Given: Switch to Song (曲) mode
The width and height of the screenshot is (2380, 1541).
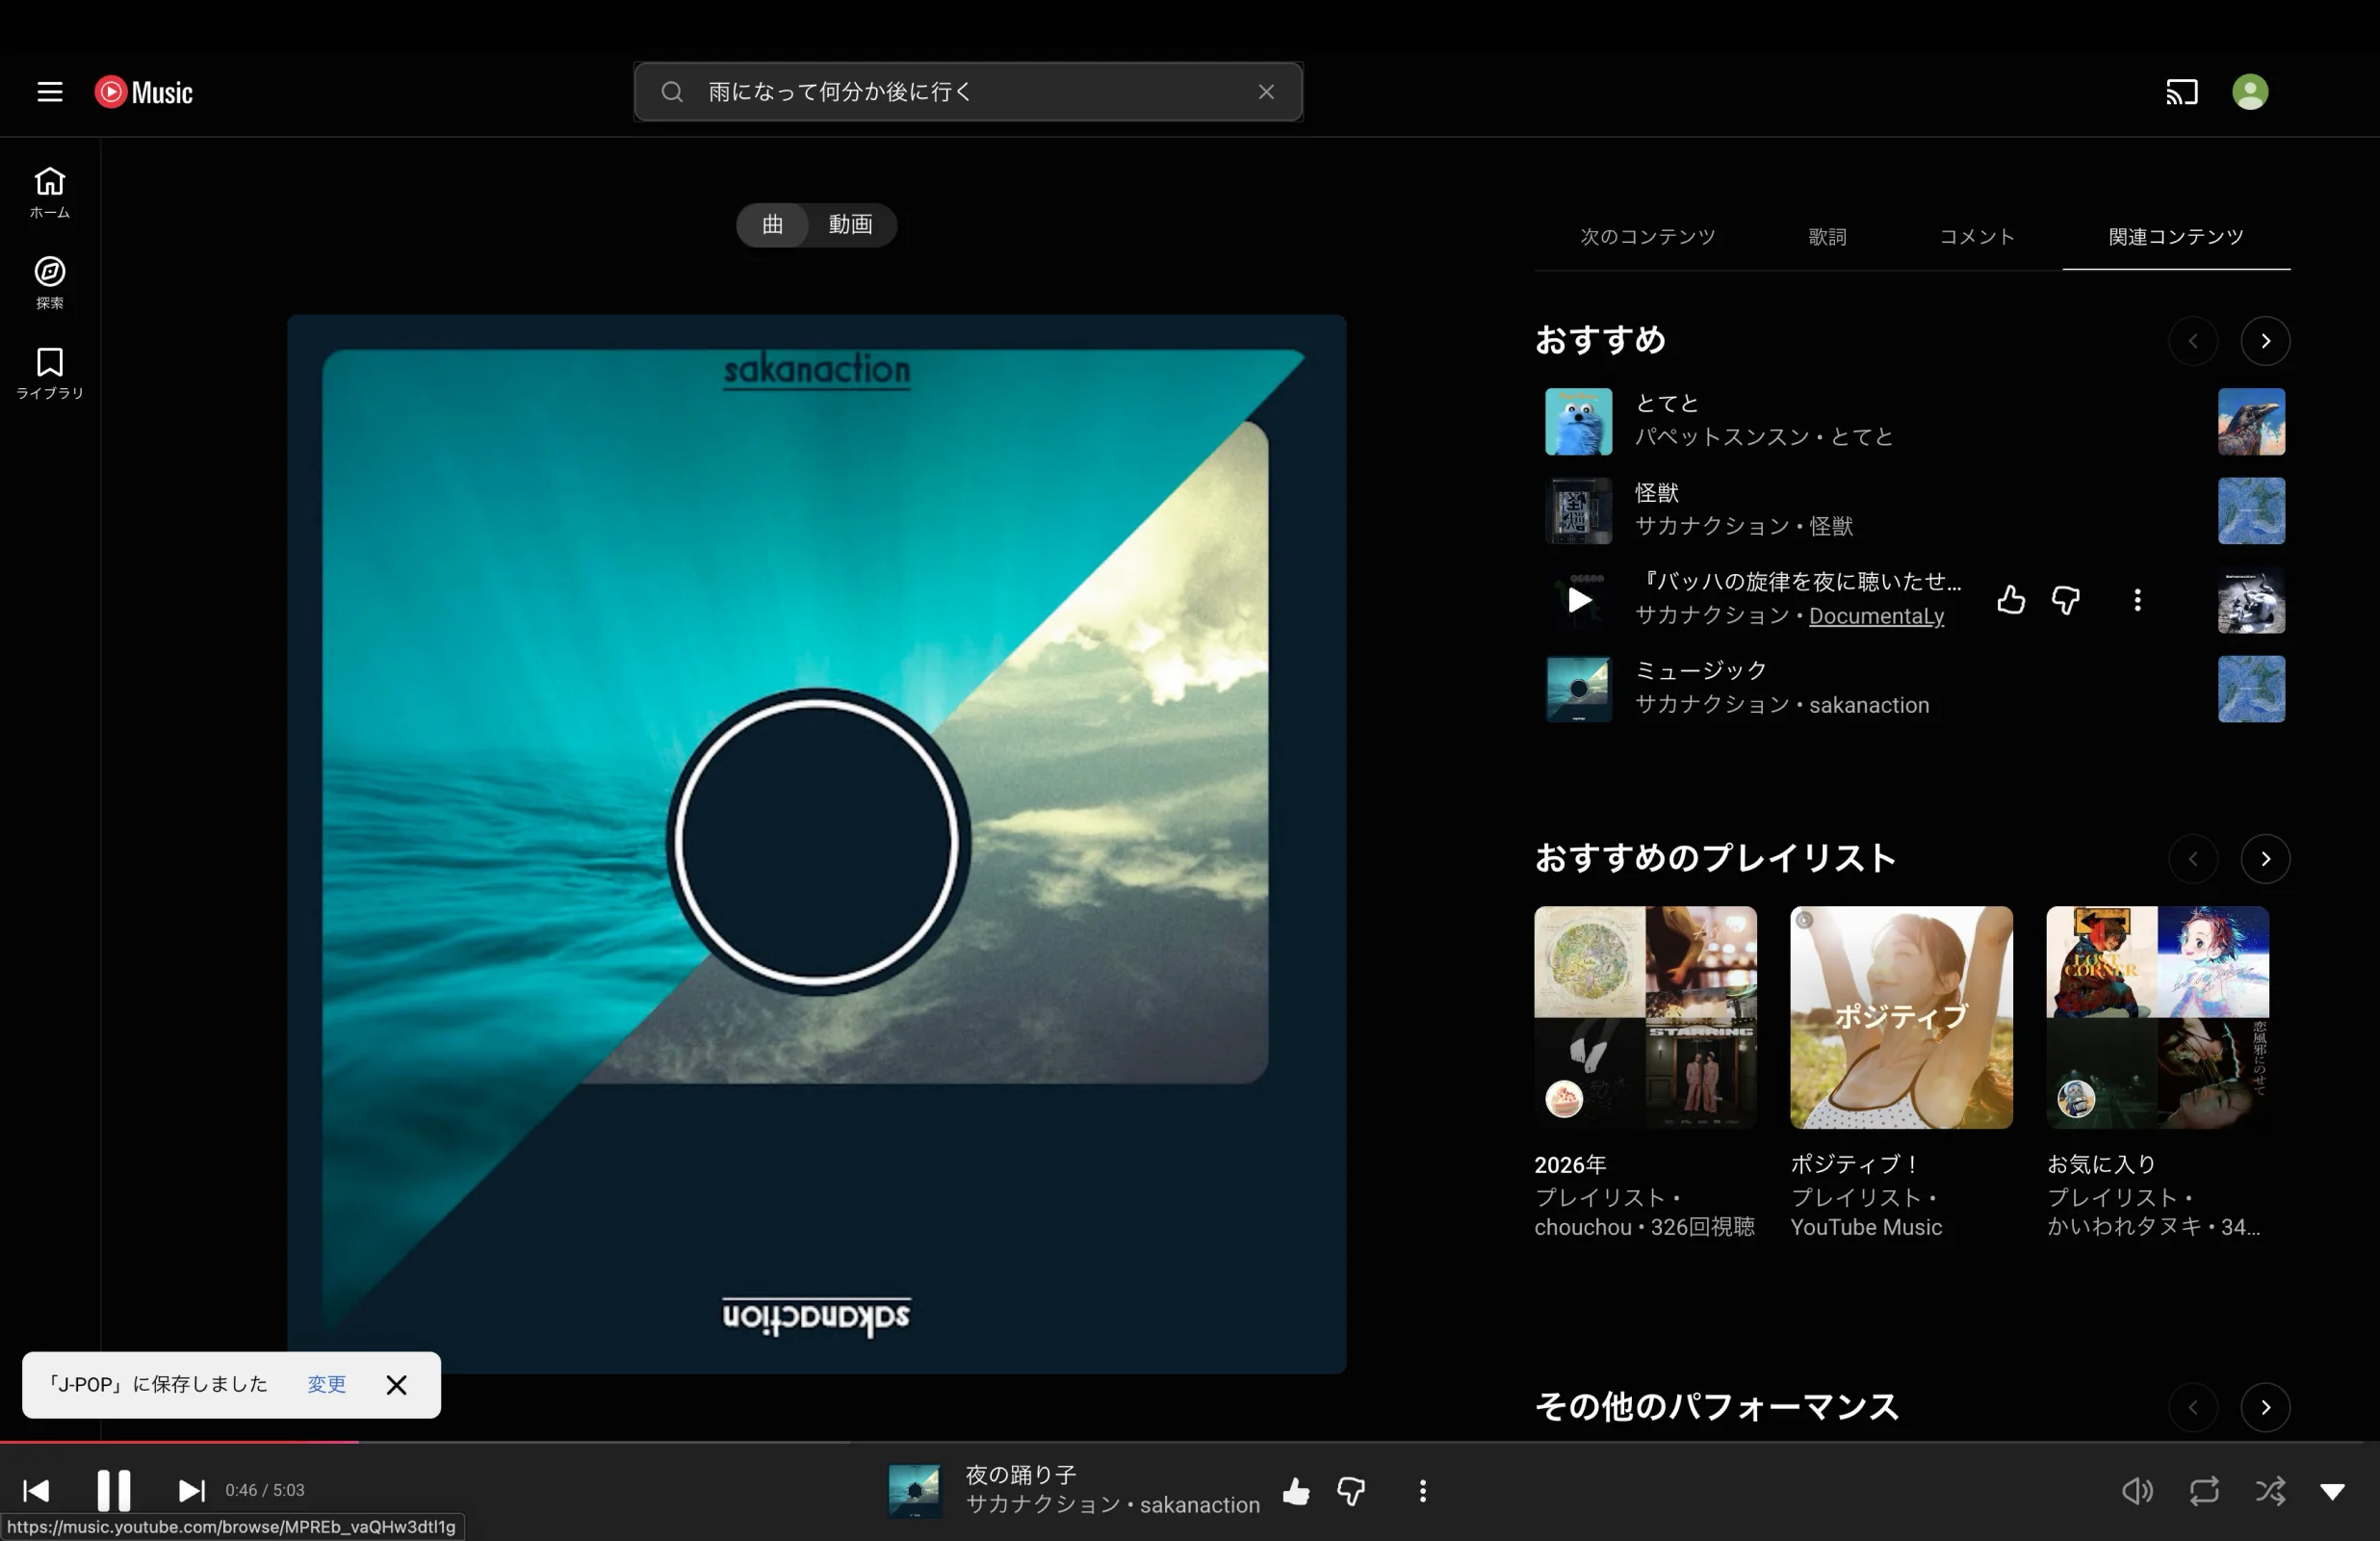Looking at the screenshot, I should [x=772, y=224].
